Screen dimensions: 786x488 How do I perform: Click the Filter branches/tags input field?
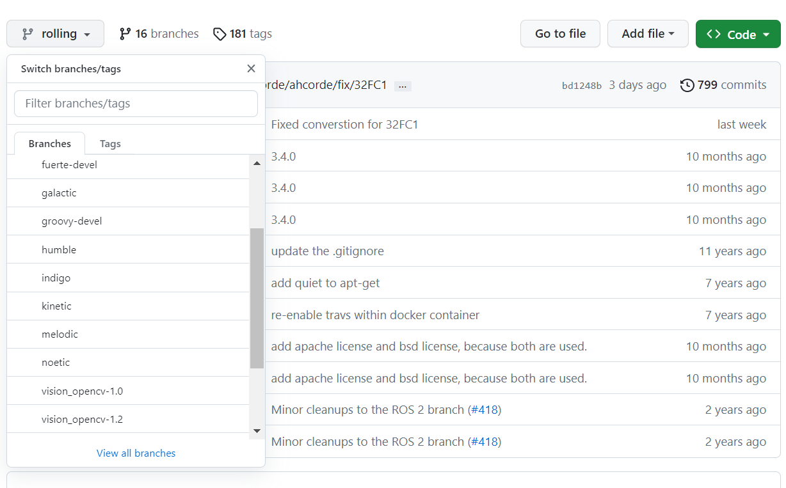pyautogui.click(x=136, y=104)
